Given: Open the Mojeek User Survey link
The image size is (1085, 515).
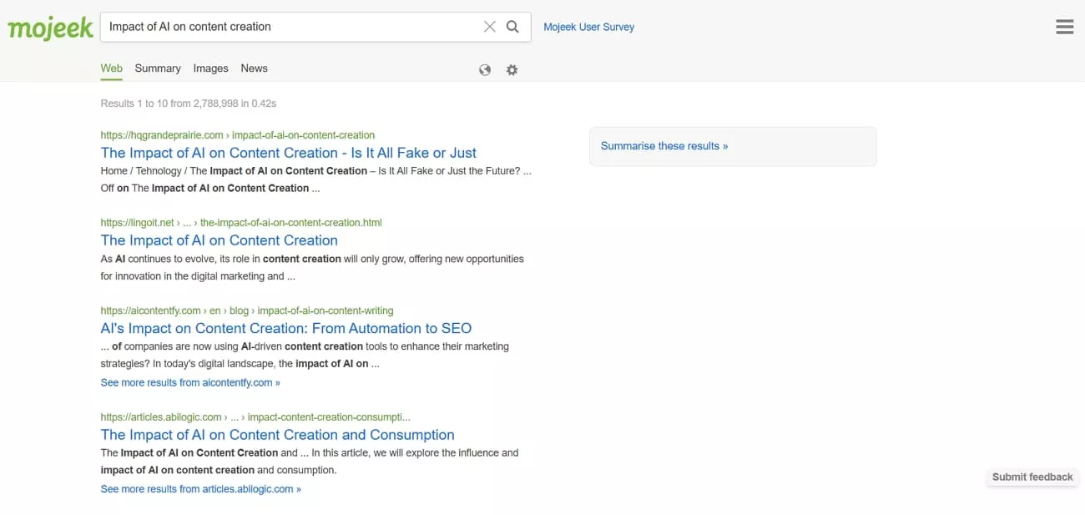Looking at the screenshot, I should click(588, 26).
